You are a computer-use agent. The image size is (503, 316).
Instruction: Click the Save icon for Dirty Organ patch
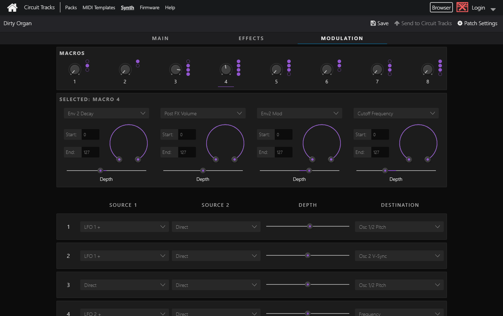coord(373,23)
